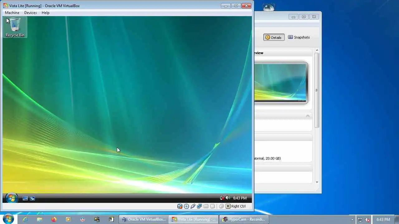The width and height of the screenshot is (399, 224).
Task: Click the VM preview thumbnail in the Manager window
Action: [281, 83]
